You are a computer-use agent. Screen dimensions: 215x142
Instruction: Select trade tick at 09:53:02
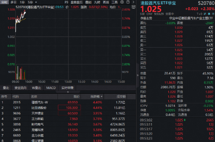pos(177,120)
